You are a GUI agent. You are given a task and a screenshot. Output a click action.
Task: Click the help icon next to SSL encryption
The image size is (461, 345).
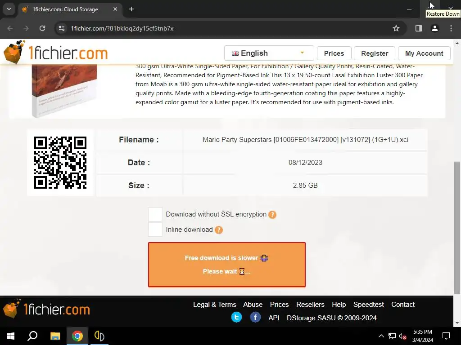(x=272, y=215)
